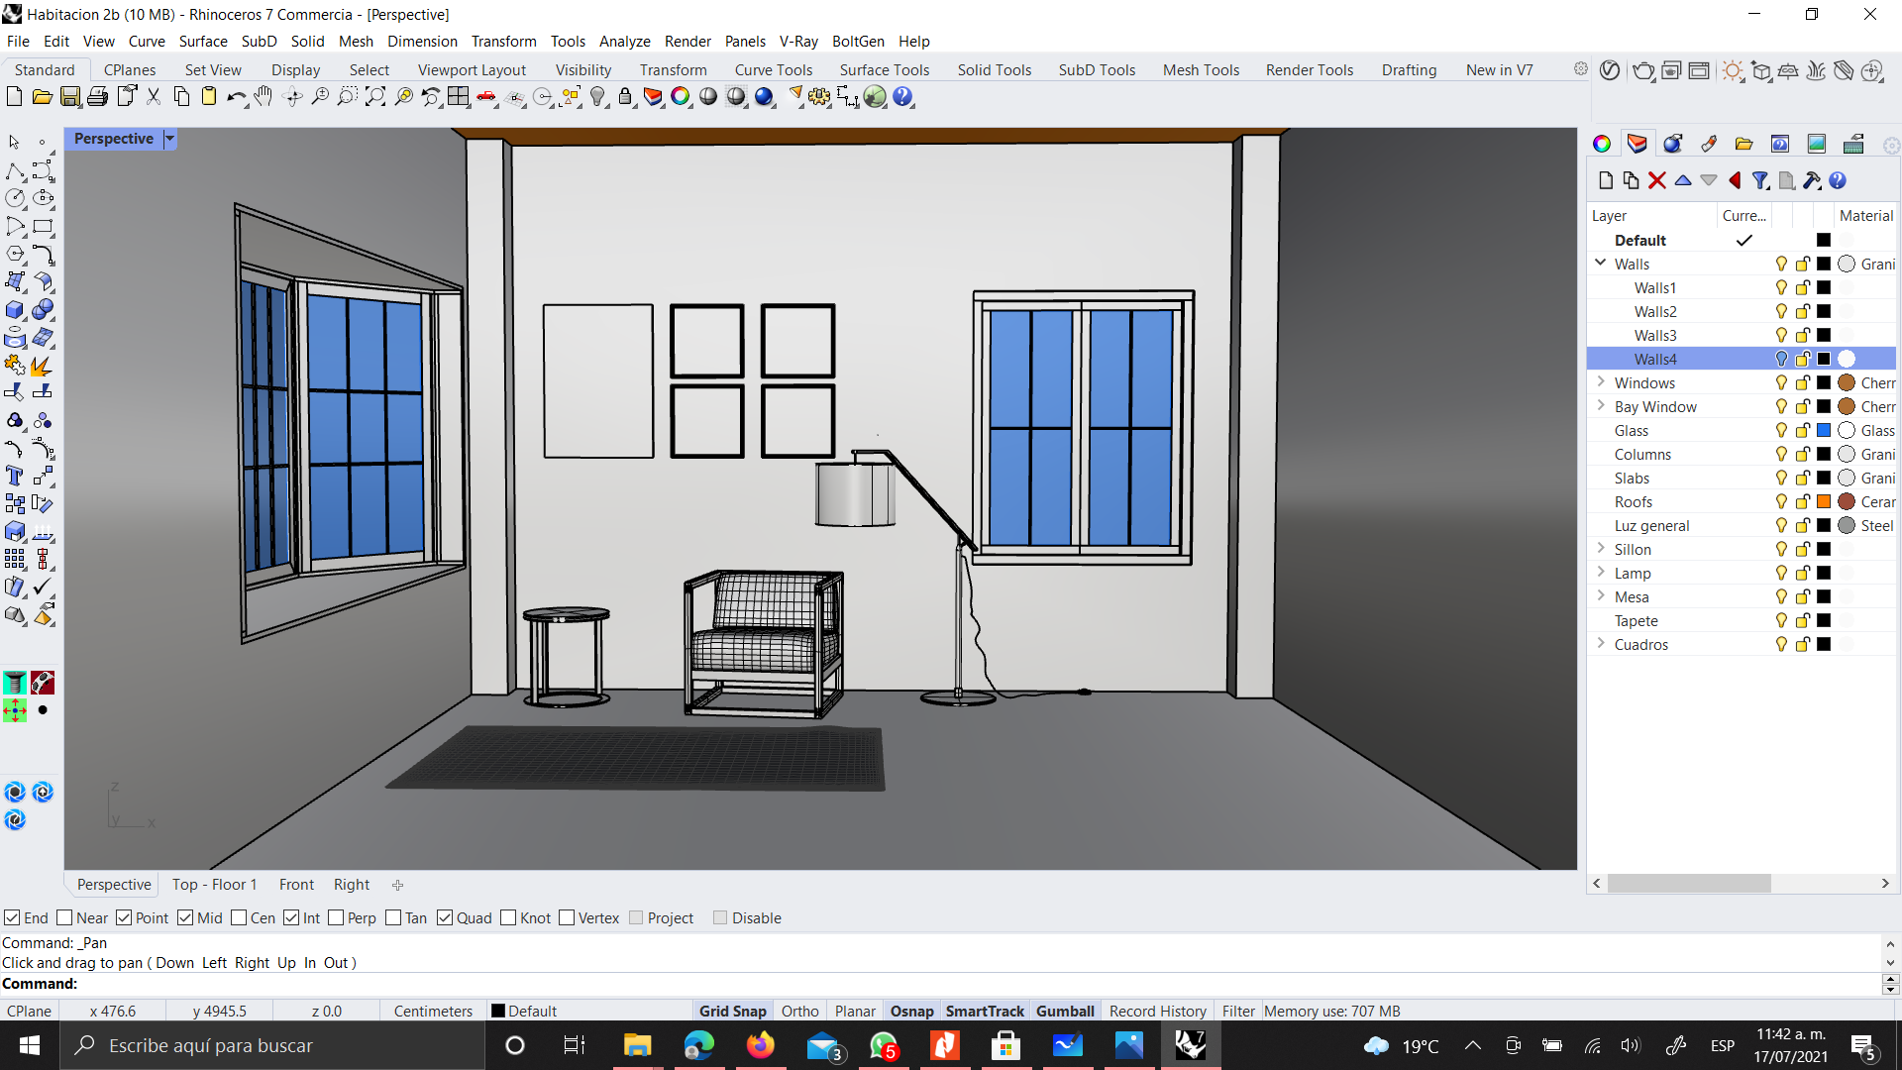Click the Pan hand tool icon
The width and height of the screenshot is (1902, 1070).
click(x=264, y=96)
